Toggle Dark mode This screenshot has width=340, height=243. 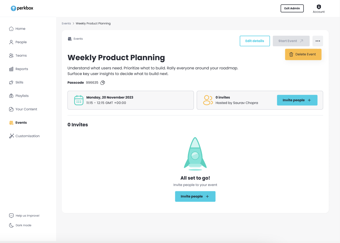[20, 225]
